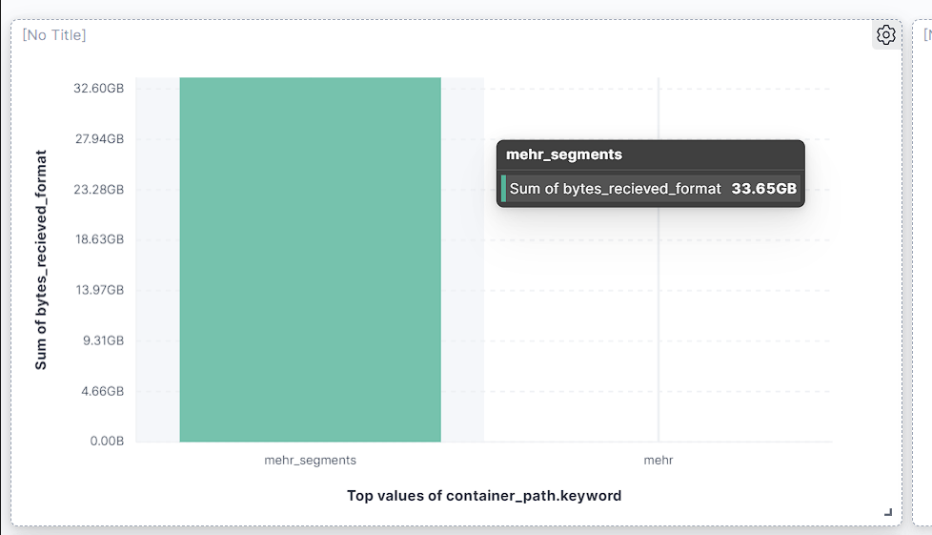
Task: Click the 23.28GB y-axis tick label
Action: coord(99,190)
